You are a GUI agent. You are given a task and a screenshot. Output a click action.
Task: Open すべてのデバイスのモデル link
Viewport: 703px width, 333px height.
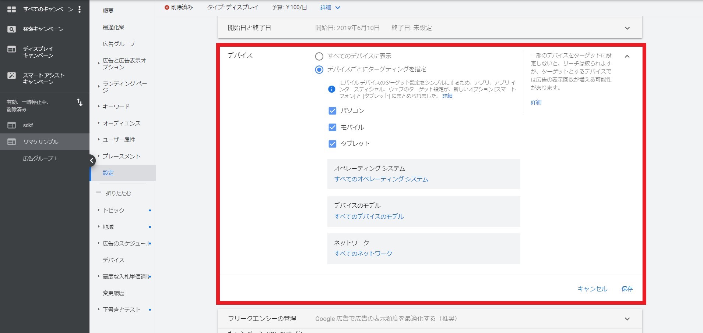pyautogui.click(x=369, y=217)
